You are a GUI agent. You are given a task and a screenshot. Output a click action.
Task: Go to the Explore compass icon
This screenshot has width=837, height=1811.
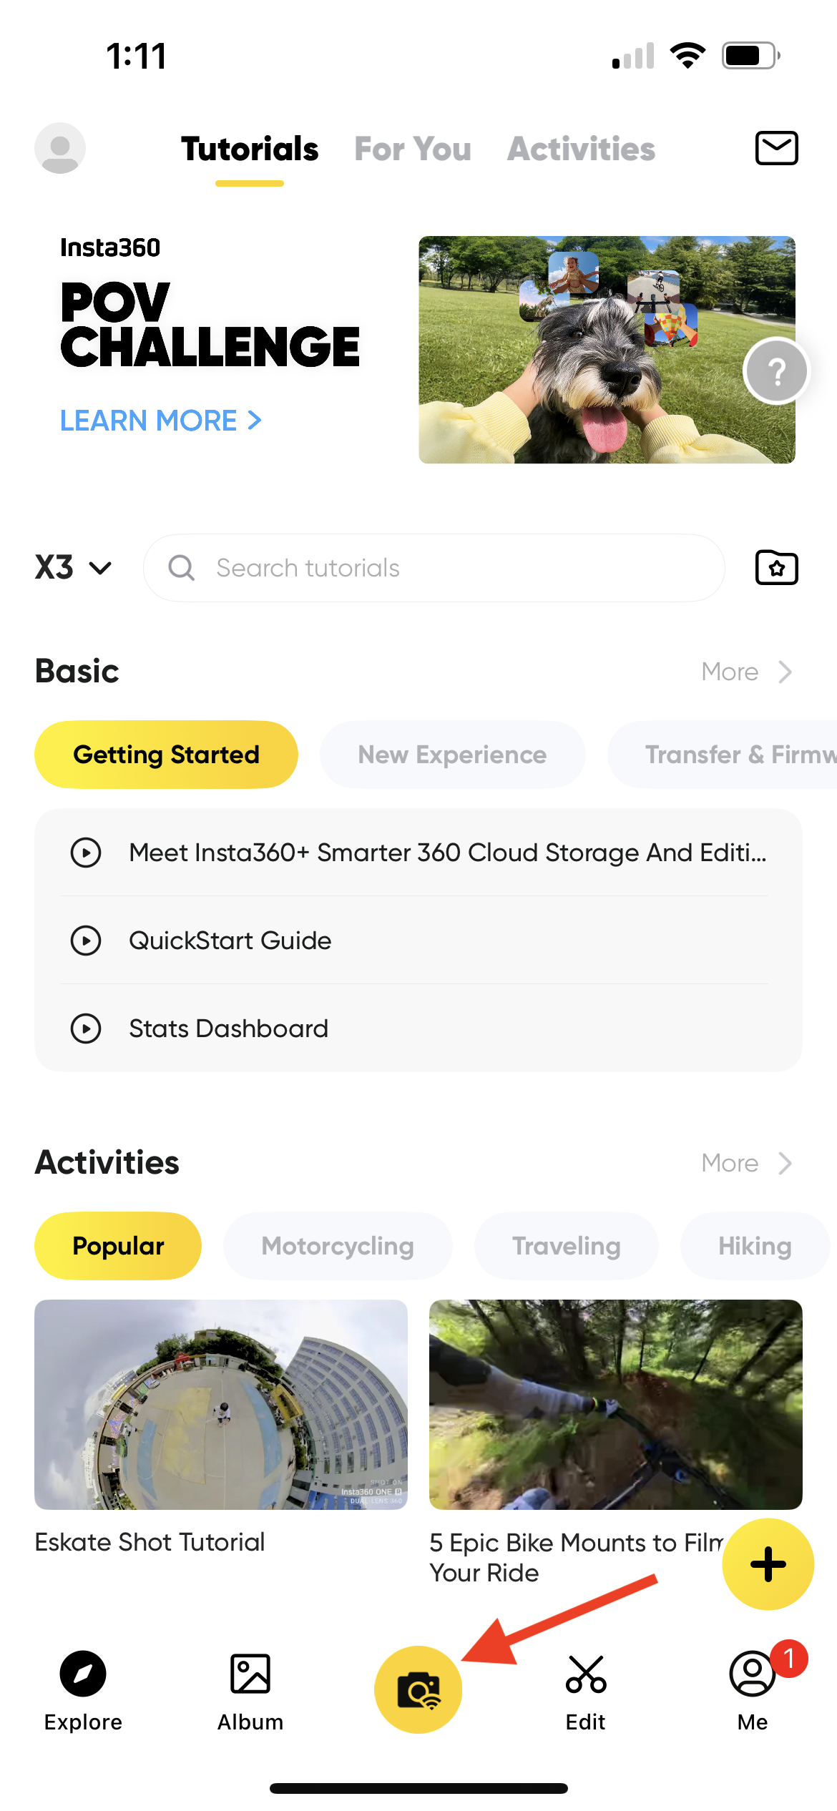[x=83, y=1676]
